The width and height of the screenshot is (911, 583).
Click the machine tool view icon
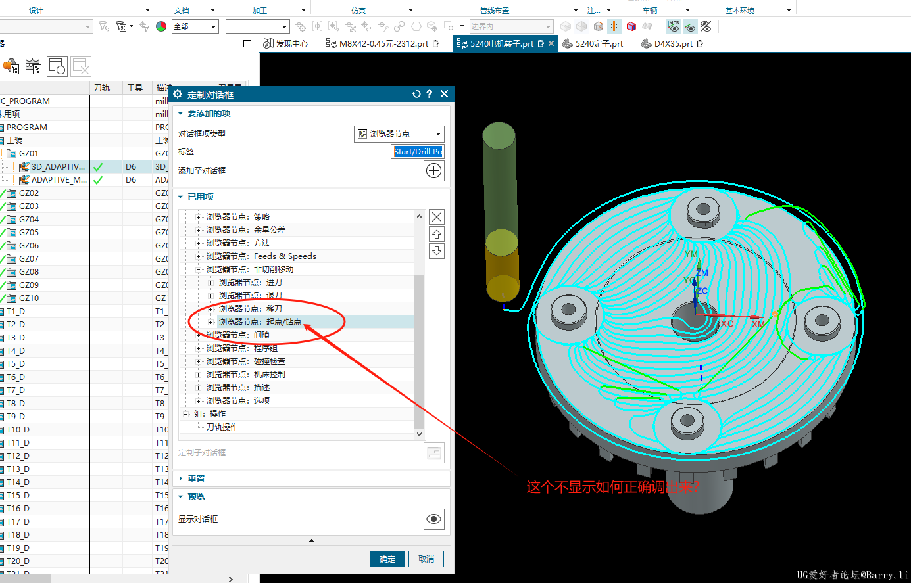[x=34, y=66]
